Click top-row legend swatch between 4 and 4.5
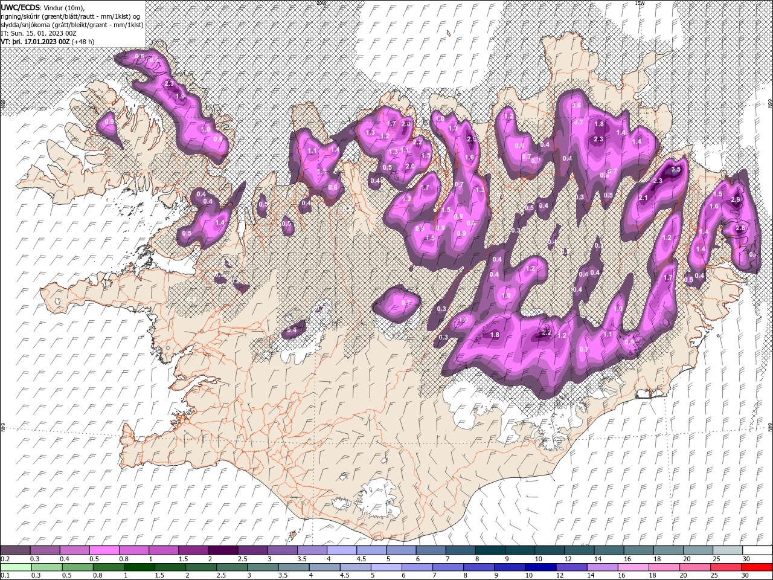Screen dimensions: 773x580 (x=342, y=550)
